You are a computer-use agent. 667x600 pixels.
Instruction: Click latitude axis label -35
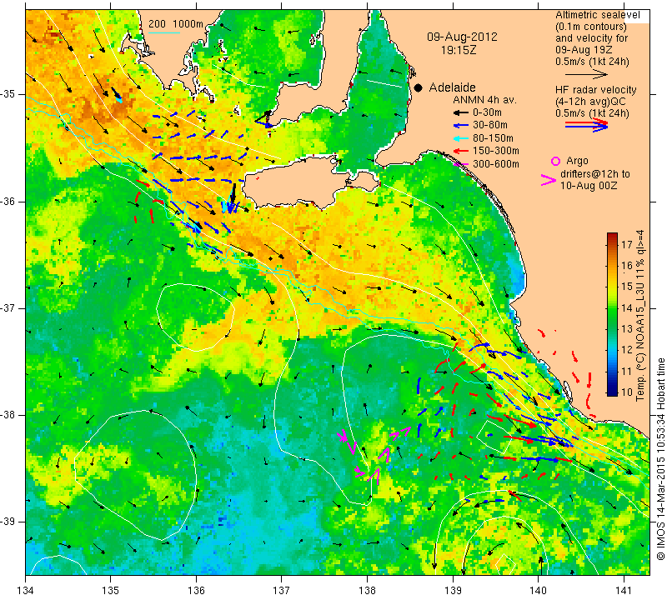pos(9,94)
